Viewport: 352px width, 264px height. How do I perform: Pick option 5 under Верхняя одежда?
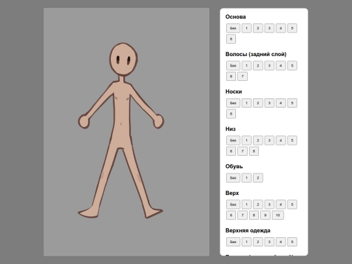click(x=292, y=242)
